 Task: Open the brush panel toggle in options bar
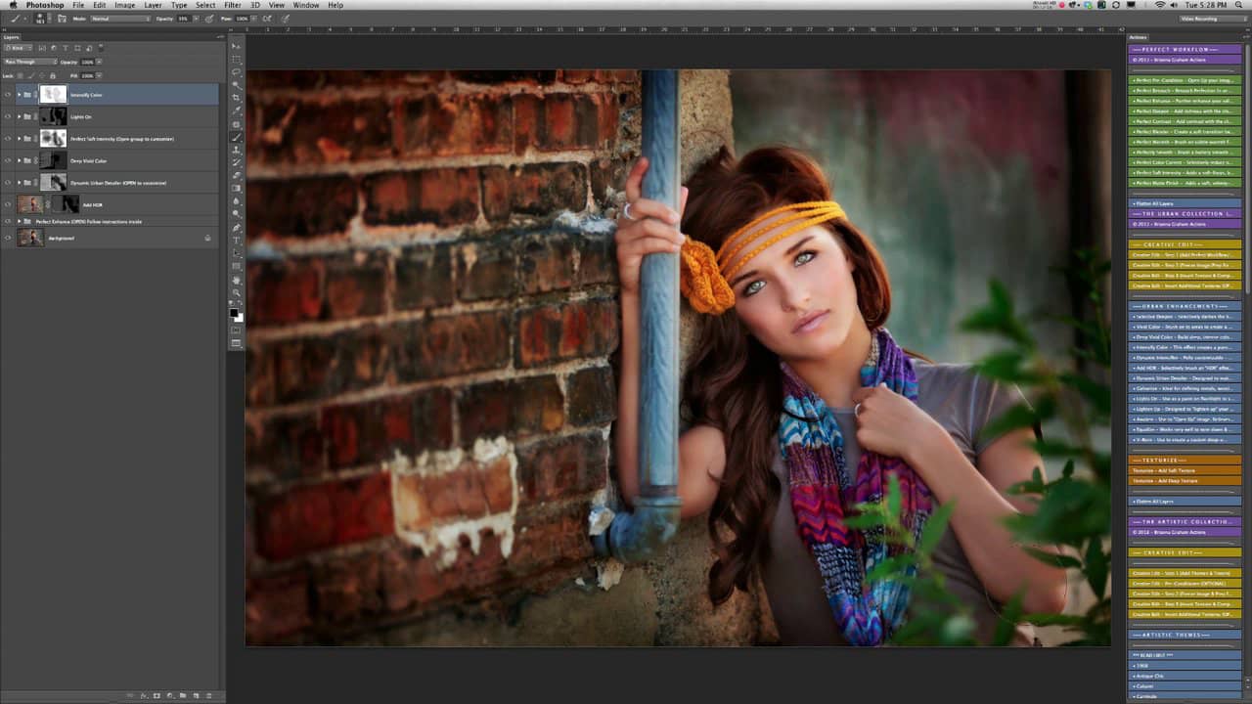point(61,19)
